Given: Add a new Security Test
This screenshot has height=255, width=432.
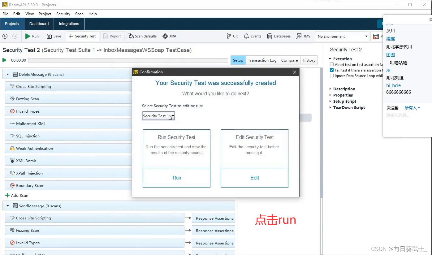Looking at the screenshot, I should point(82,36).
